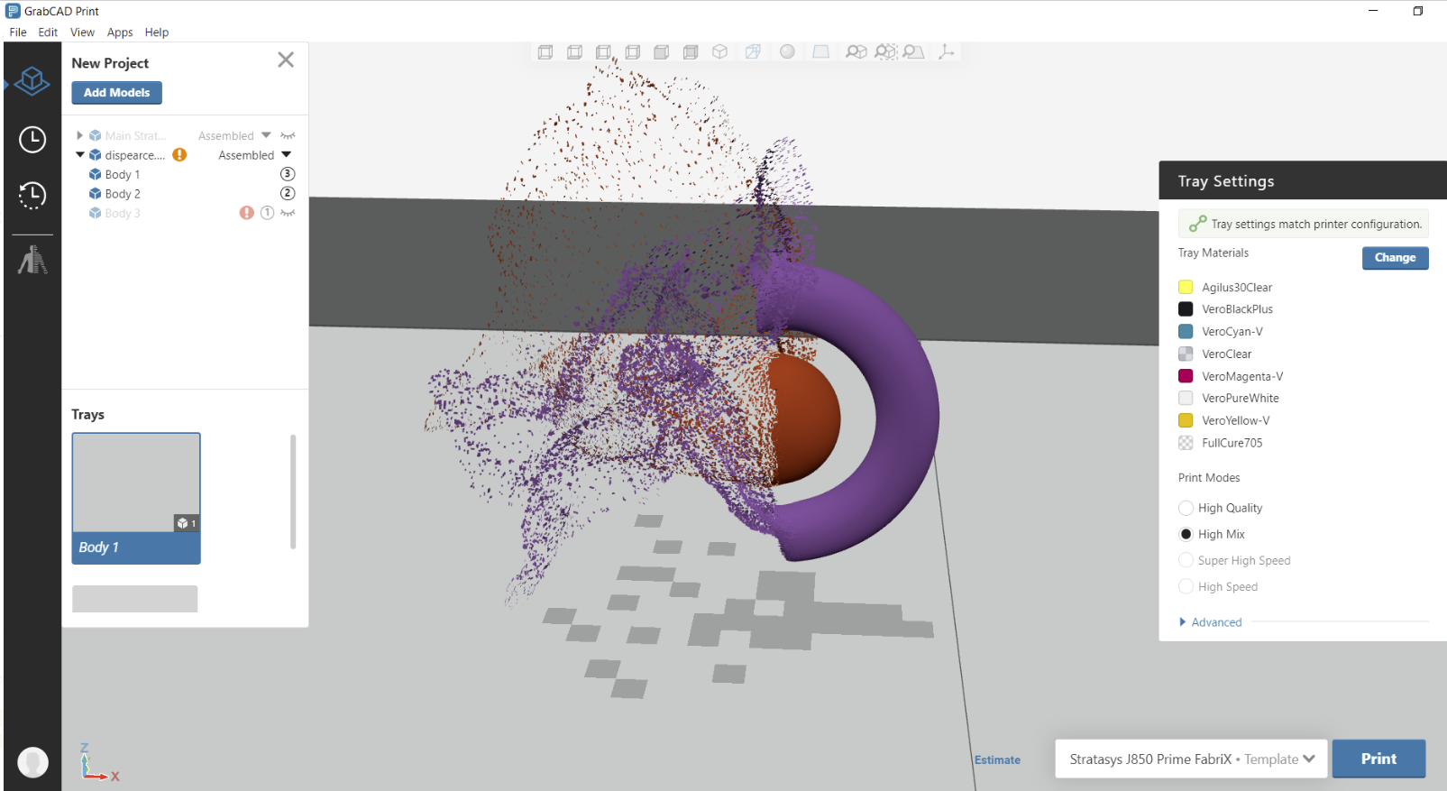Select Body 1 in model tree
1447x791 pixels.
click(x=123, y=174)
